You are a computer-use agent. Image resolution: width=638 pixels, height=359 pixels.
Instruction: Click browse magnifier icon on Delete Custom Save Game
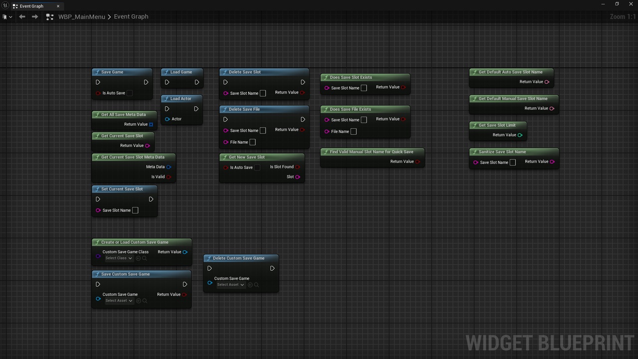click(257, 285)
